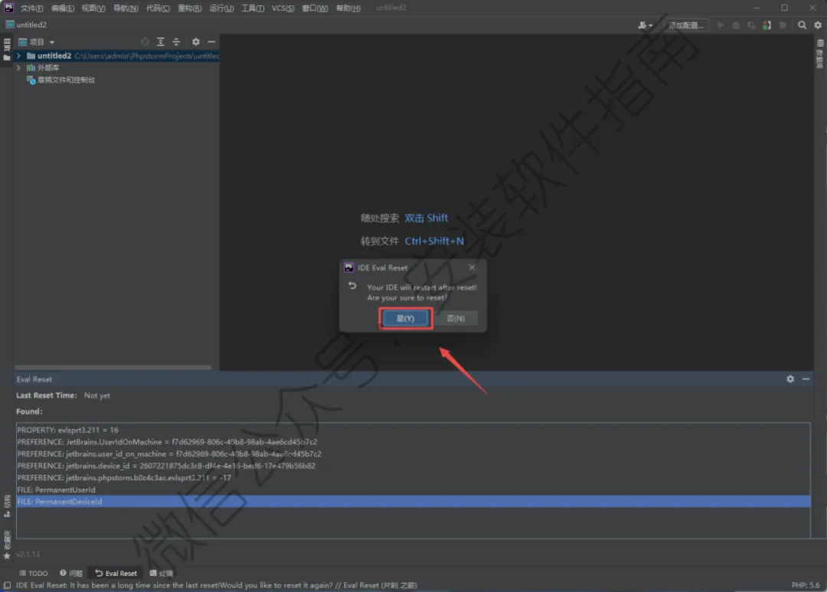Open the Structure stripe on left edge
This screenshot has height=592, width=827.
tap(7, 506)
